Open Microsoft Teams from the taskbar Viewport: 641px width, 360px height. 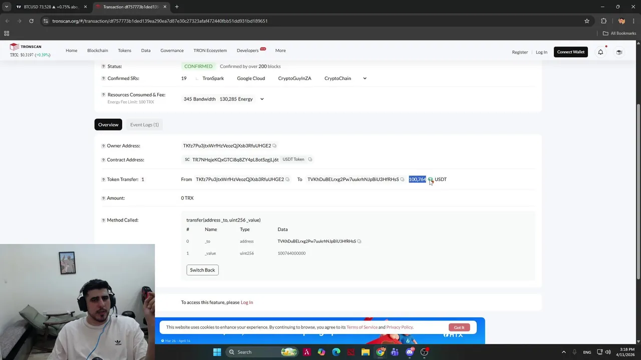pyautogui.click(x=395, y=352)
